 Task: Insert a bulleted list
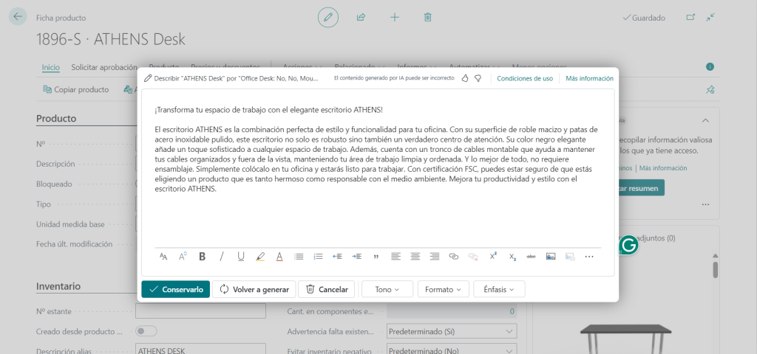(299, 257)
